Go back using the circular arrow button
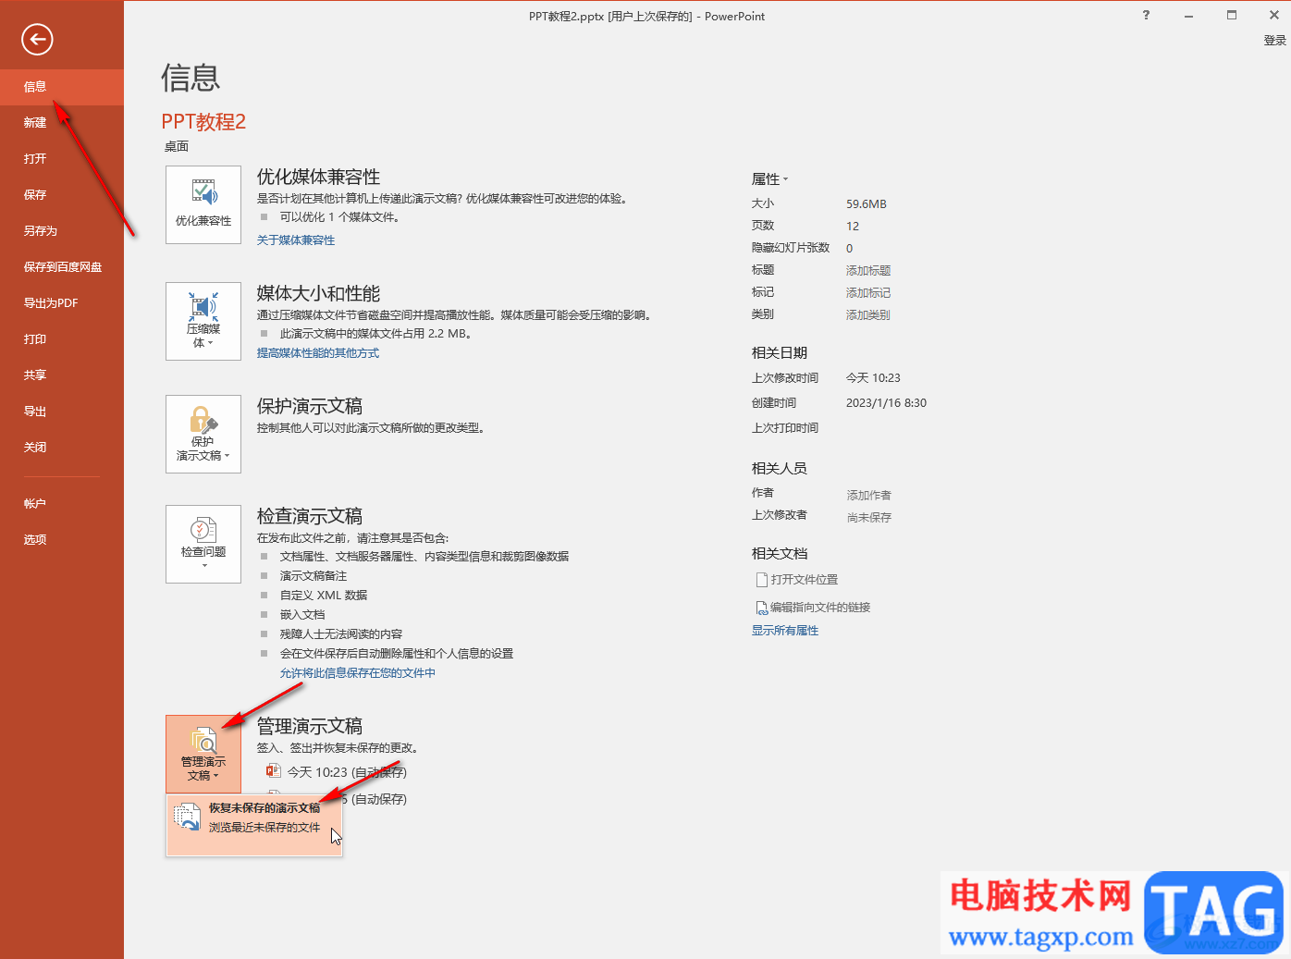 (37, 39)
